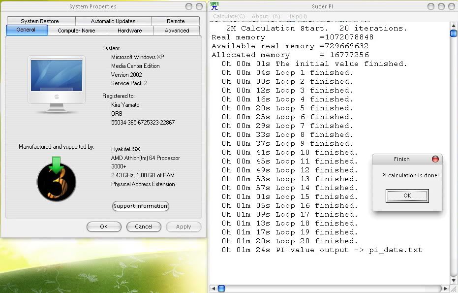Image resolution: width=458 pixels, height=293 pixels.
Task: Click the iMac computer image
Action: pyautogui.click(x=56, y=79)
